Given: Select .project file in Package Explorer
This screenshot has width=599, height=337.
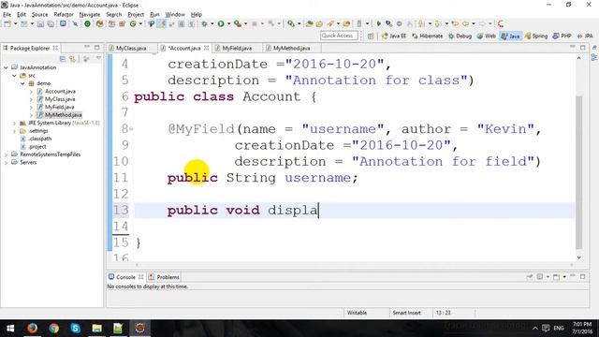Looking at the screenshot, I should (x=37, y=147).
